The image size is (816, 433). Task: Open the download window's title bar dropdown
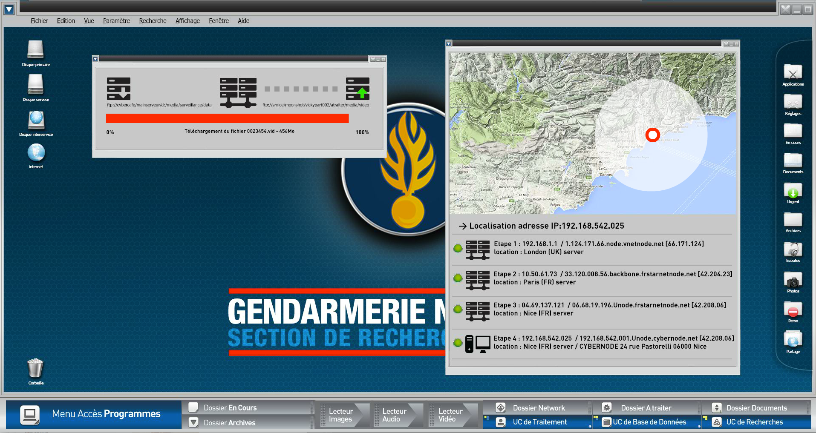coord(95,59)
